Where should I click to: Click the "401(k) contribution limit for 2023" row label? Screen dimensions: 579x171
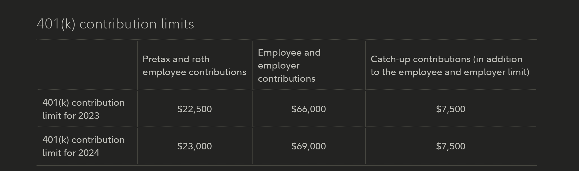pos(83,109)
